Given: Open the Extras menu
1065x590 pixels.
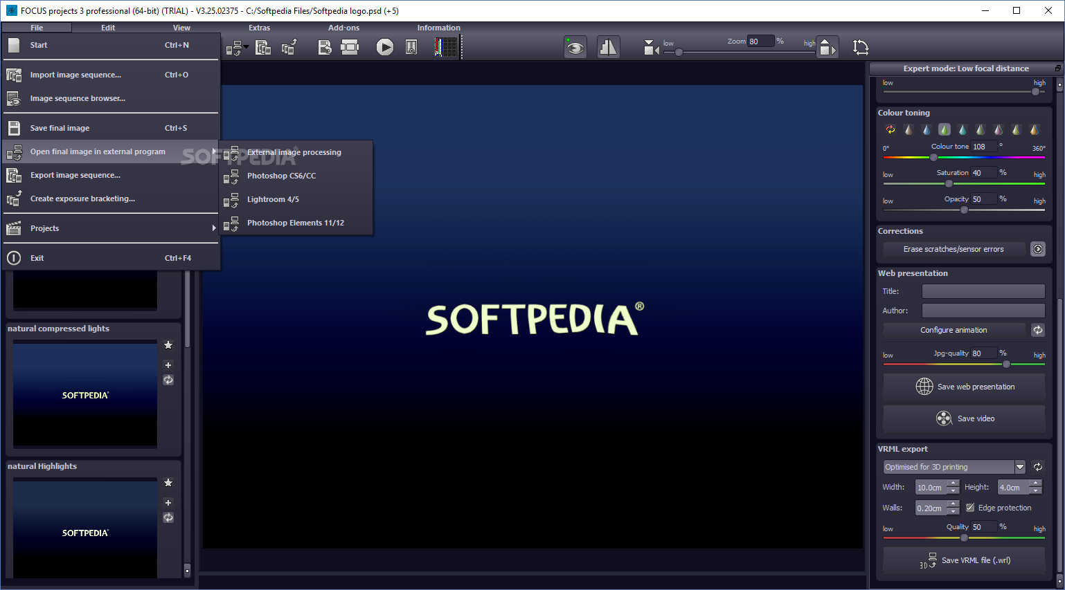Looking at the screenshot, I should click(x=260, y=28).
